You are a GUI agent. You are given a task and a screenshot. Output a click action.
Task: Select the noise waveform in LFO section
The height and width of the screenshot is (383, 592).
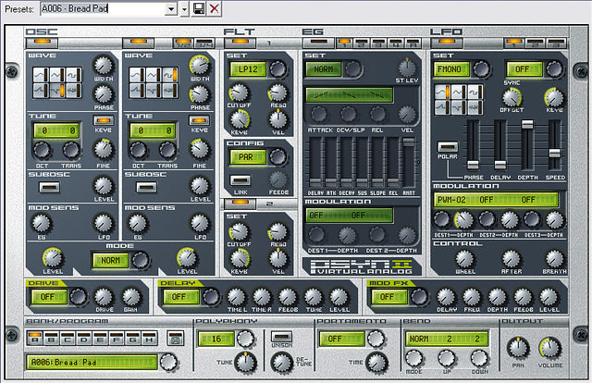[x=475, y=107]
